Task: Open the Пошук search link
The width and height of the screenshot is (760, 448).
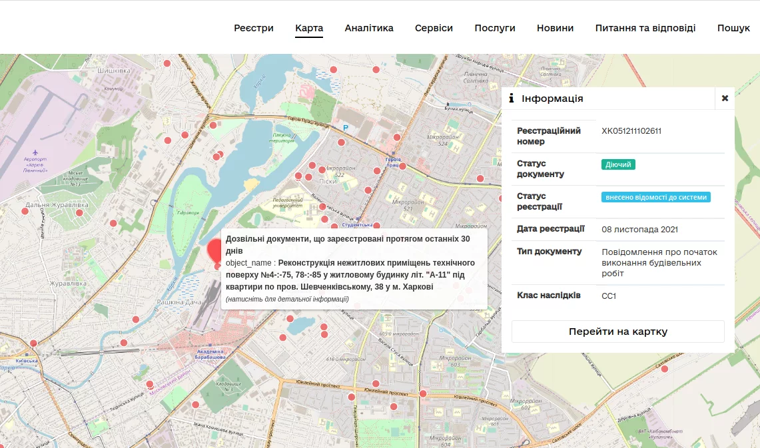Action: tap(733, 28)
